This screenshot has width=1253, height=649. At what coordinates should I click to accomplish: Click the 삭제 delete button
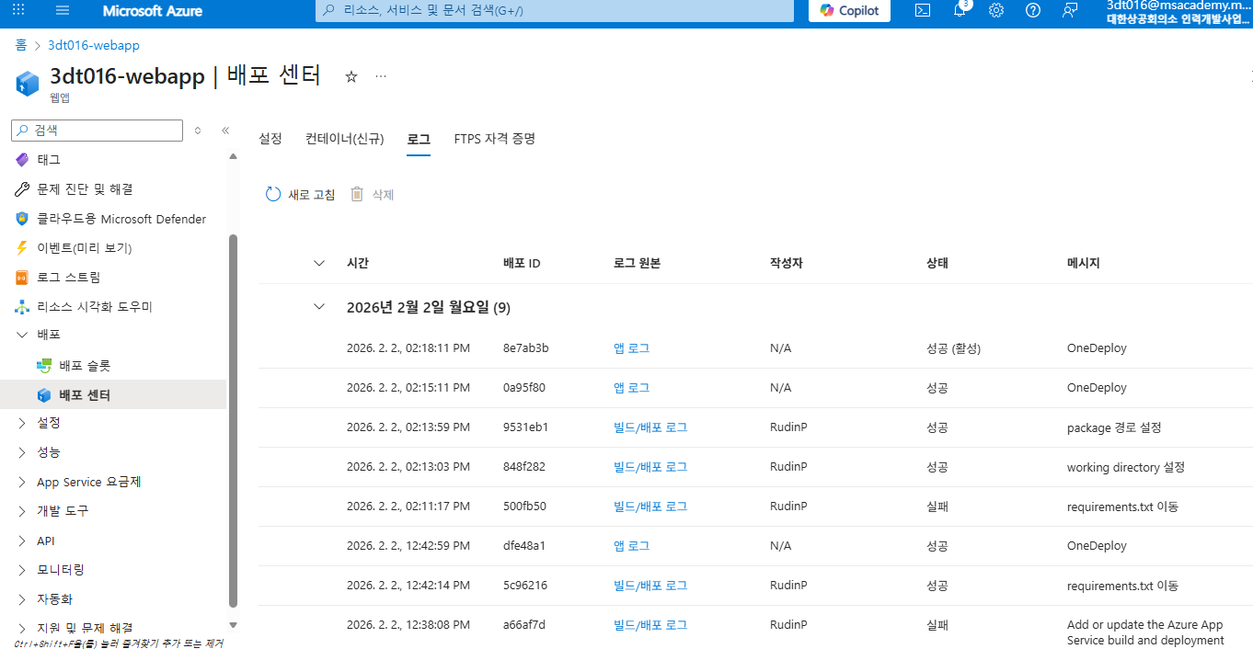[373, 195]
